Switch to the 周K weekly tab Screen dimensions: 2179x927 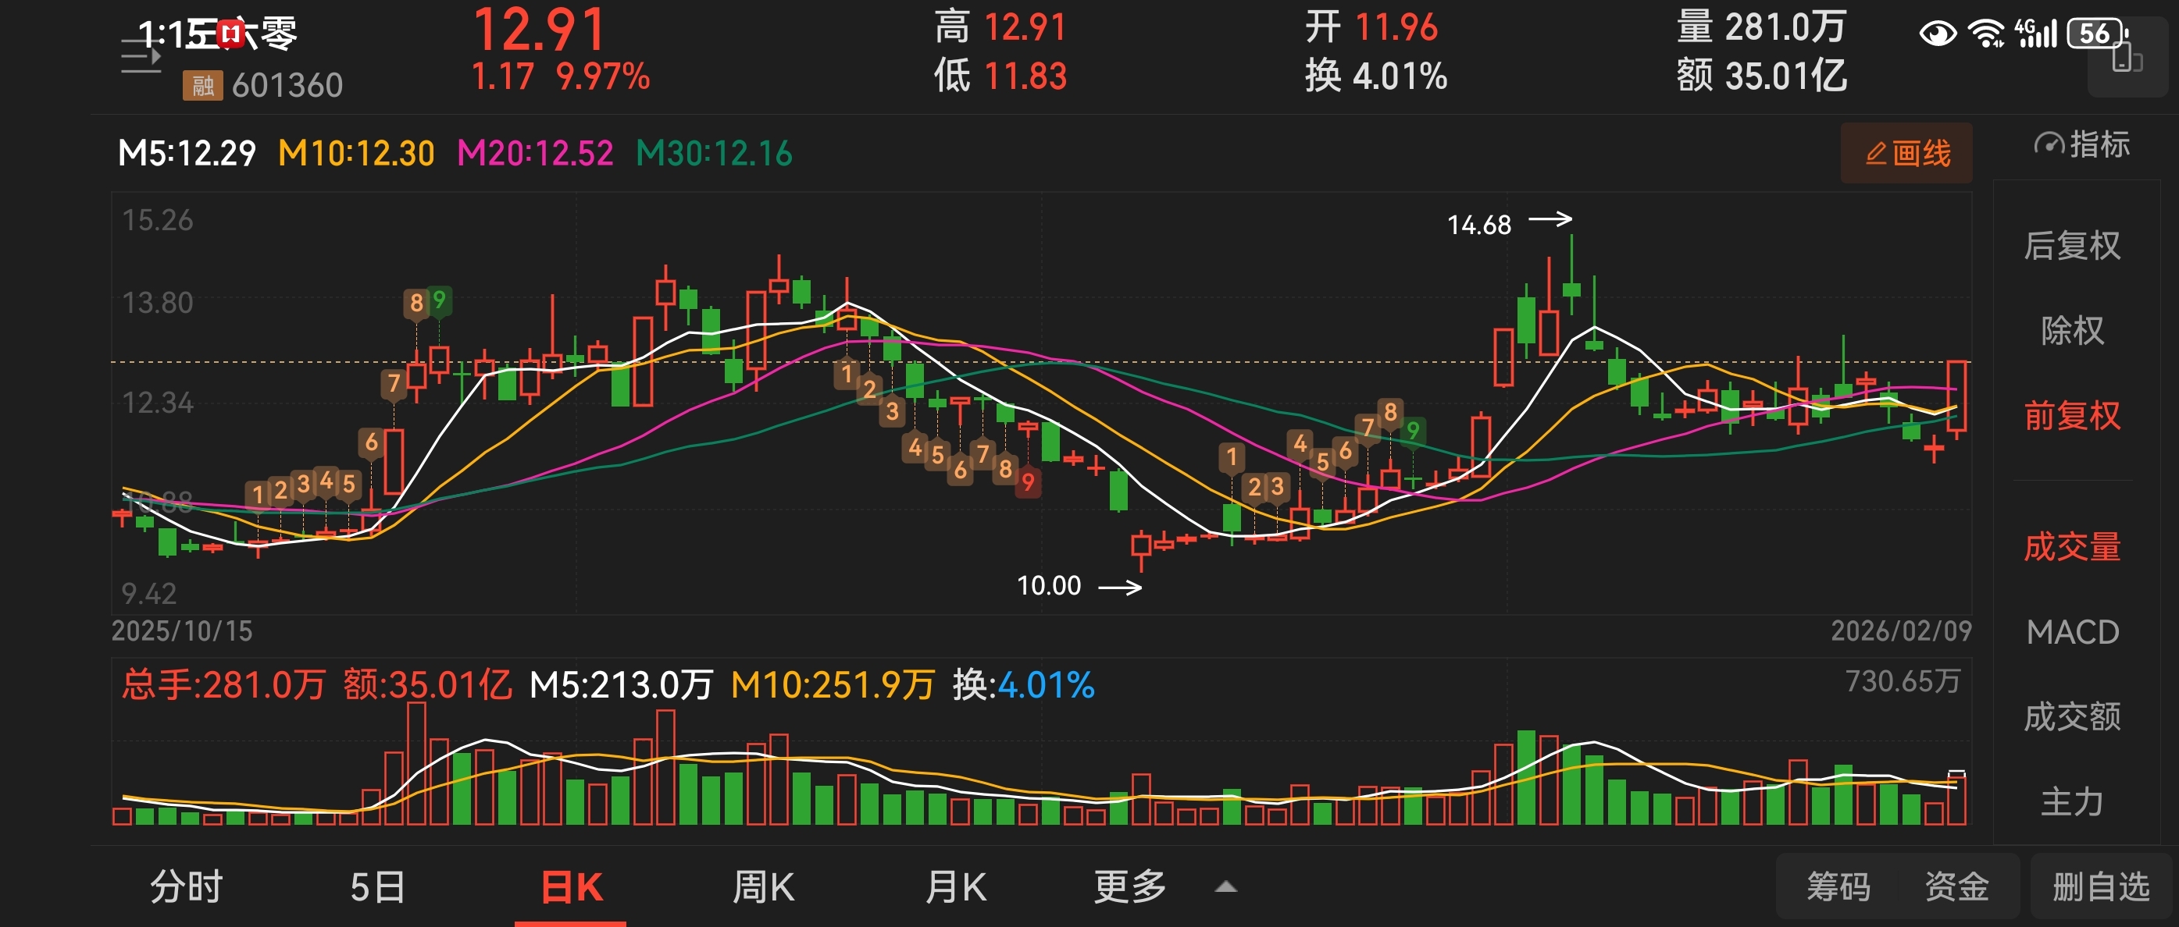(763, 887)
